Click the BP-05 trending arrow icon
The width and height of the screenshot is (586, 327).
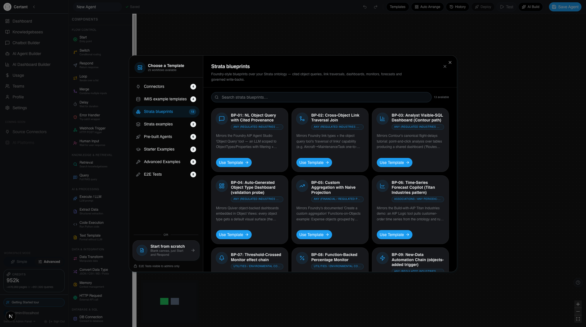tap(302, 186)
